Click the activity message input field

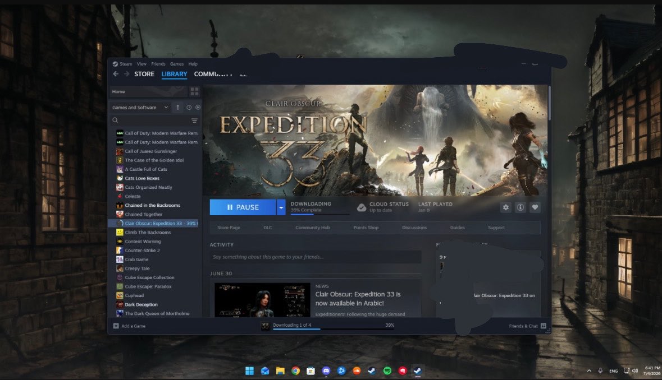316,257
